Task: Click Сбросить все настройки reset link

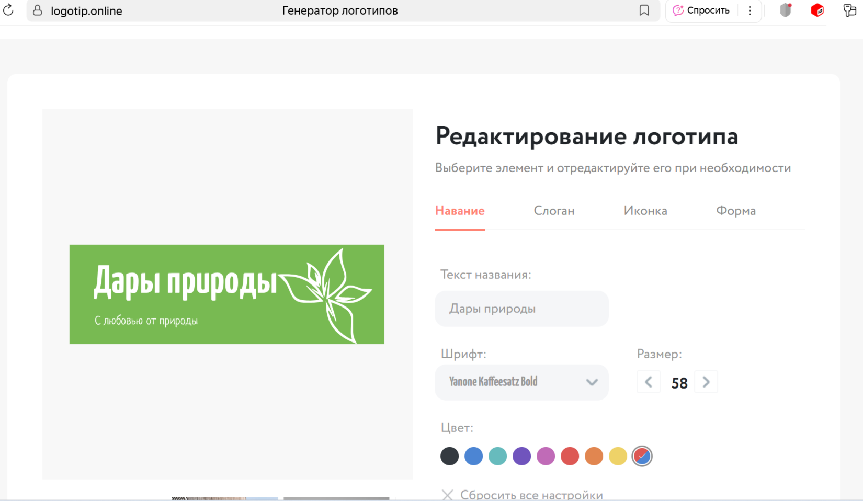Action: click(x=531, y=495)
